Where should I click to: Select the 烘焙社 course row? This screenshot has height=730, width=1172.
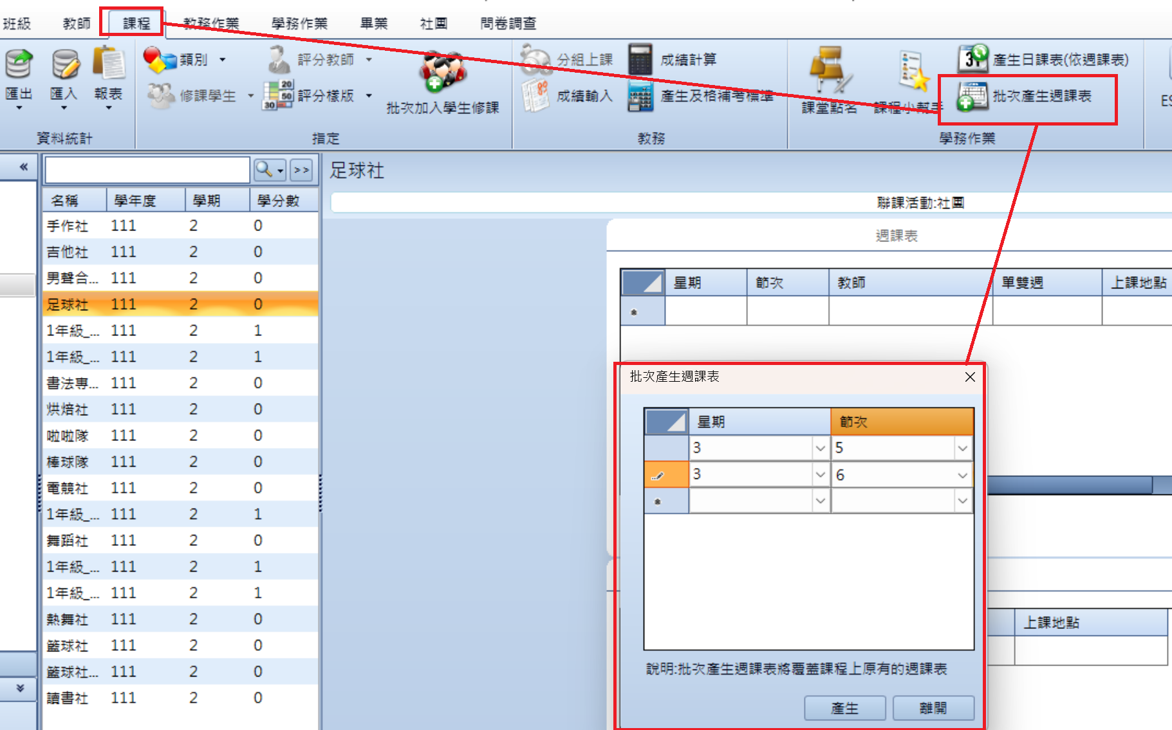[x=181, y=409]
